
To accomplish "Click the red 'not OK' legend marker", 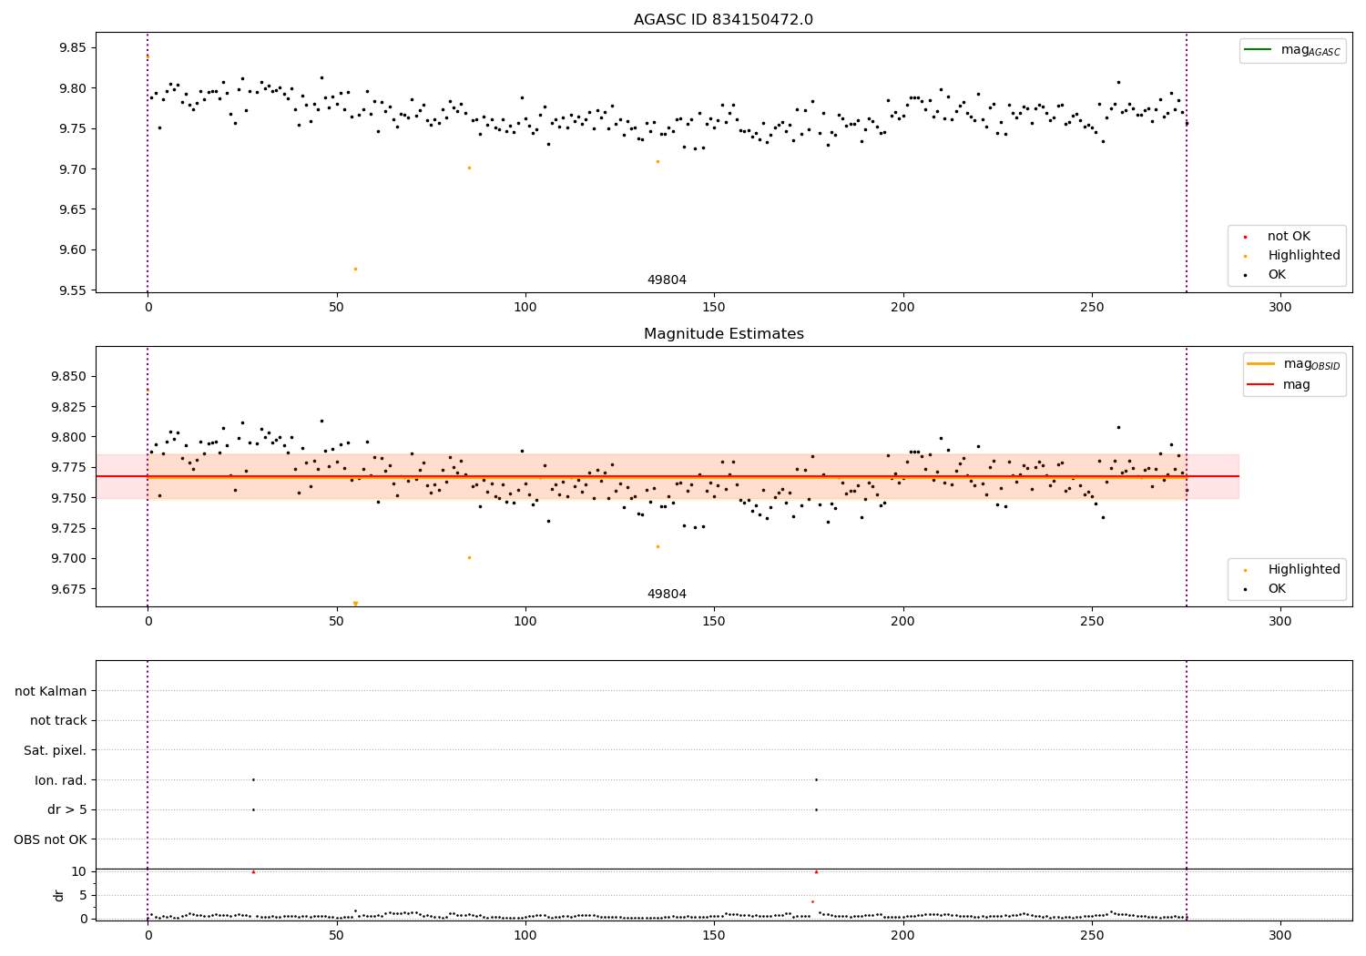I will click(x=1246, y=237).
